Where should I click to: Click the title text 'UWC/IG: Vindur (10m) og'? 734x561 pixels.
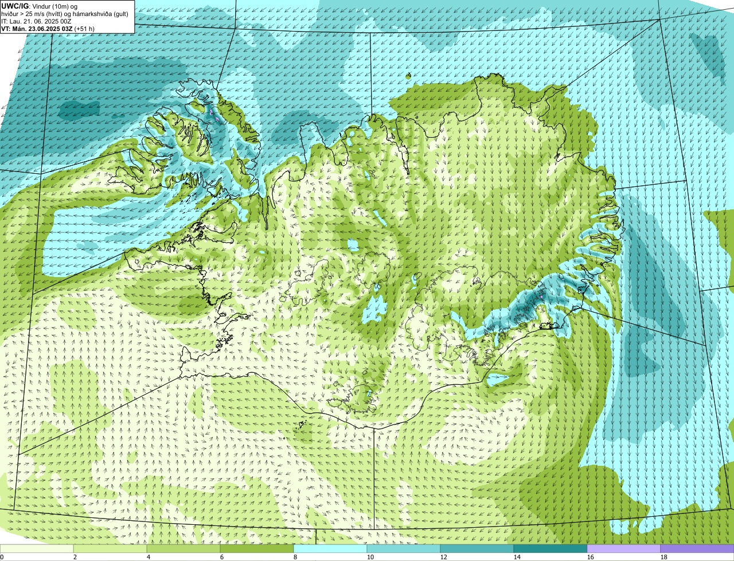pos(40,6)
